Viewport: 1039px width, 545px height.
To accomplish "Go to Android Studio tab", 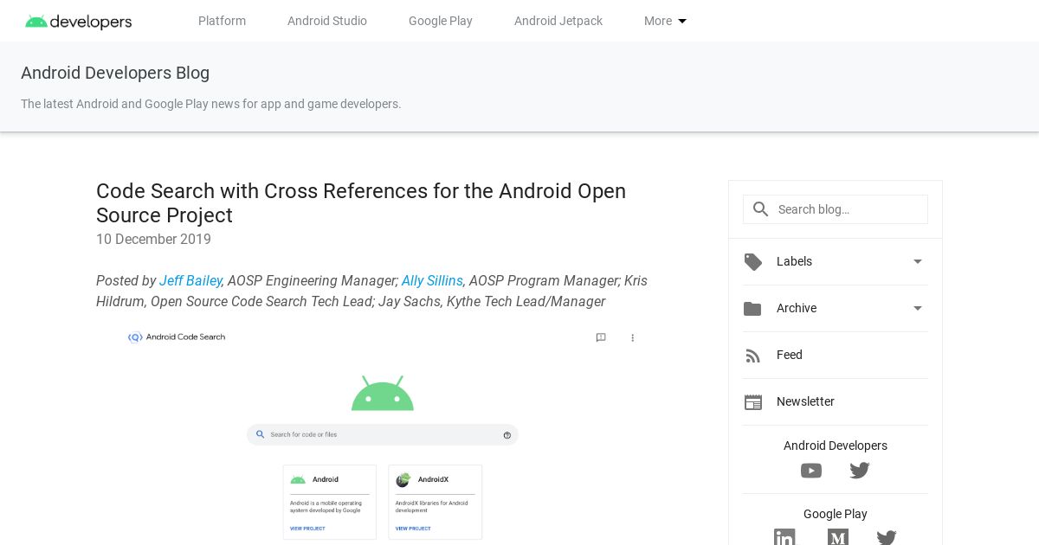I will pyautogui.click(x=327, y=21).
